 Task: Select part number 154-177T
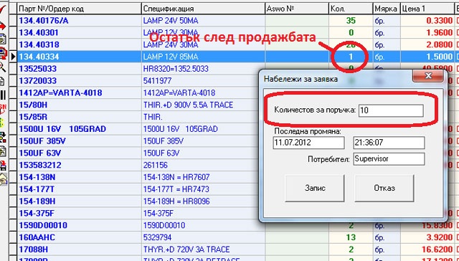point(37,189)
